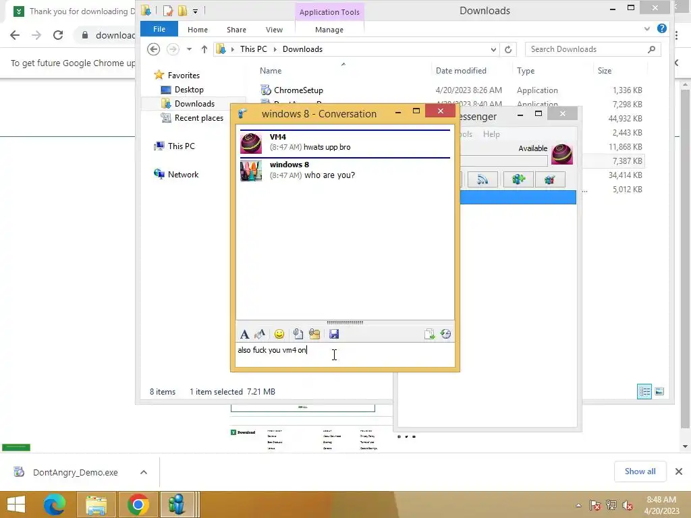
Task: Open Microsoft Edge from taskbar
Action: pyautogui.click(x=54, y=505)
